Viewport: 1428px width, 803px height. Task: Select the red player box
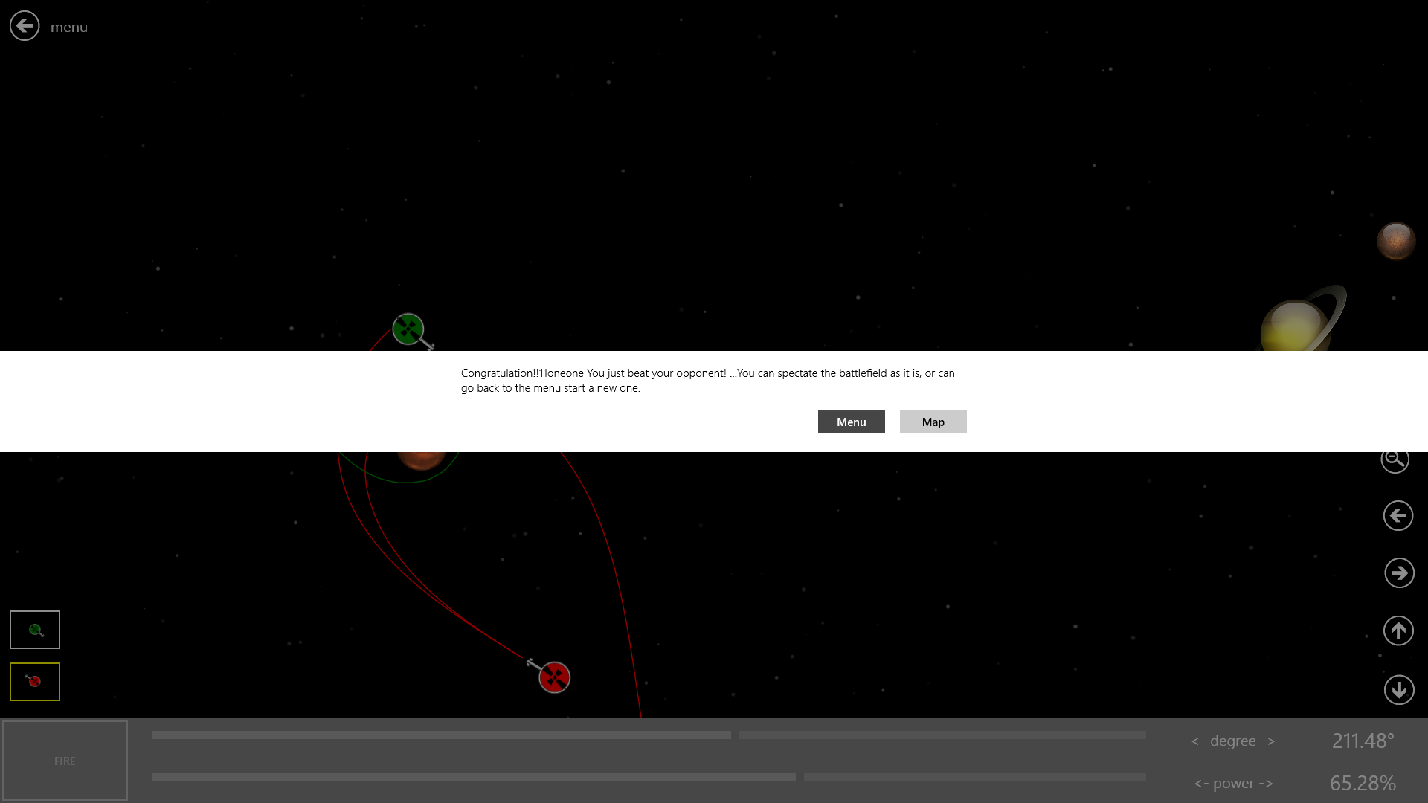coord(35,682)
